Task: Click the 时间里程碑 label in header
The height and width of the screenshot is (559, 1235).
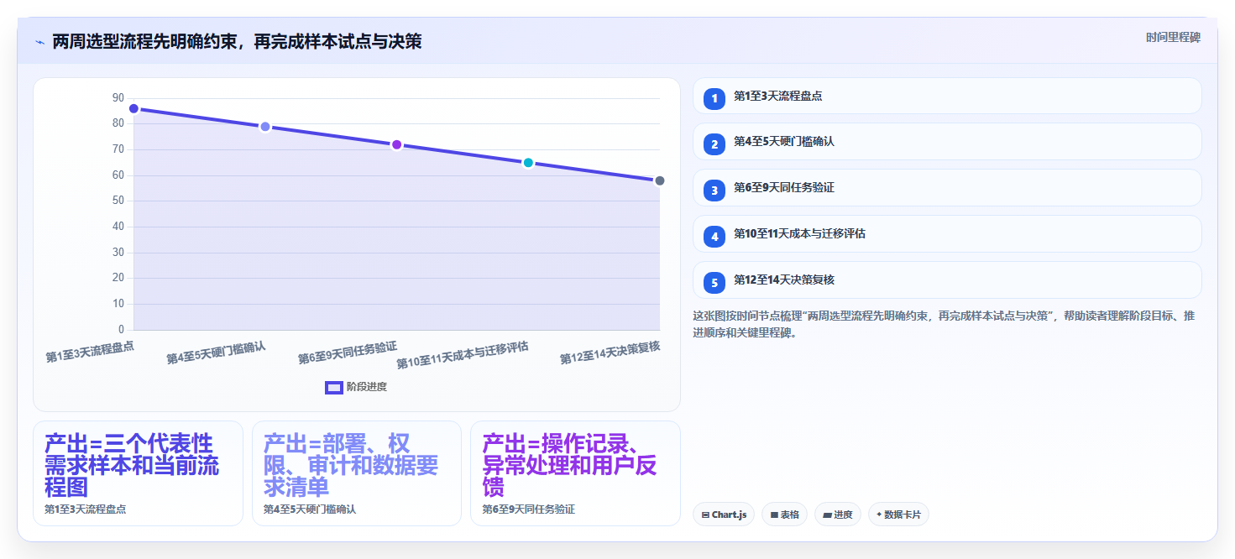Action: click(1173, 38)
